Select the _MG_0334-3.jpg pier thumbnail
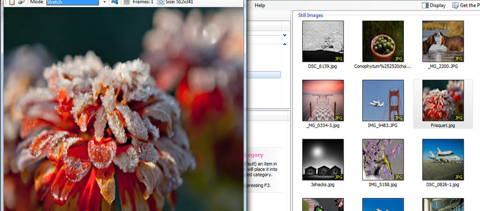480x211 pixels. point(322,100)
